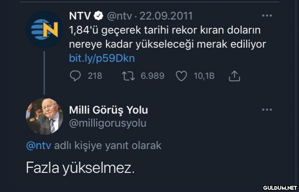This screenshot has width=299, height=192.
Task: Click NTV's verified badge
Action: (99, 16)
